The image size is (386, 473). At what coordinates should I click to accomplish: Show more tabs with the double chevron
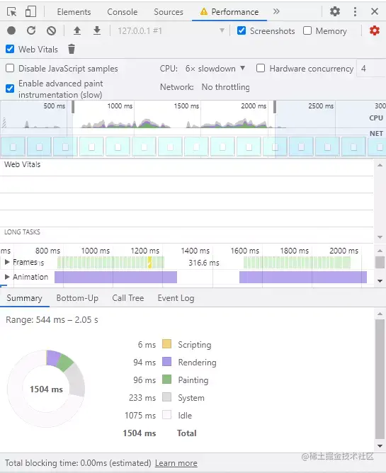(276, 11)
